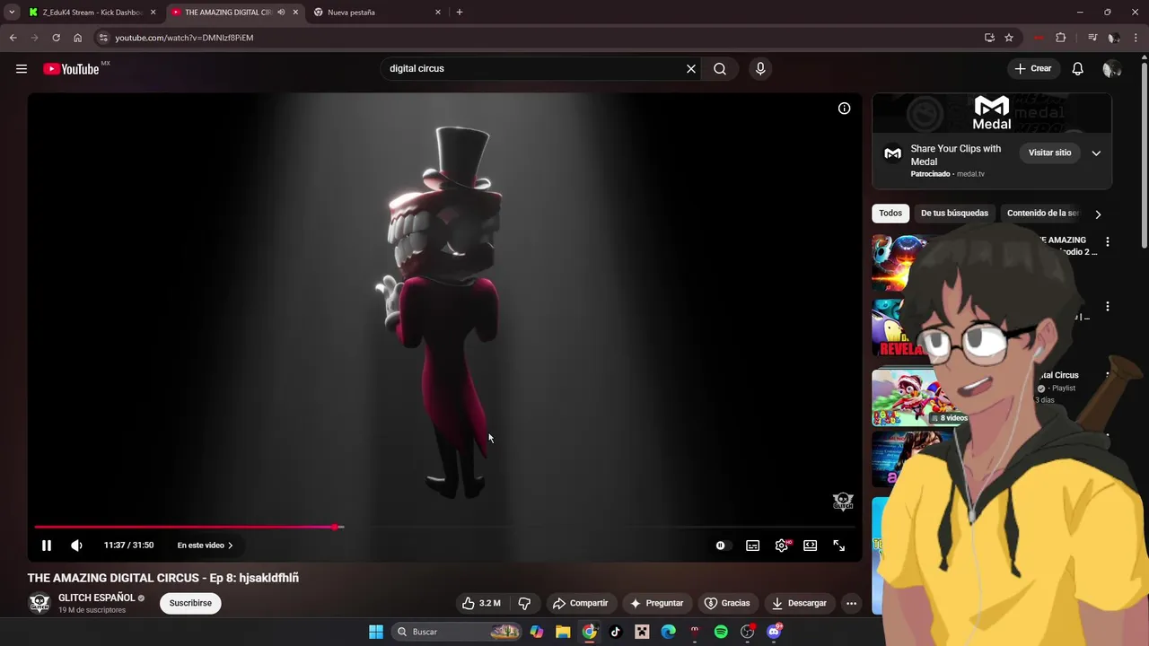Viewport: 1149px width, 646px height.
Task: Go back to previous page
Action: (13, 38)
